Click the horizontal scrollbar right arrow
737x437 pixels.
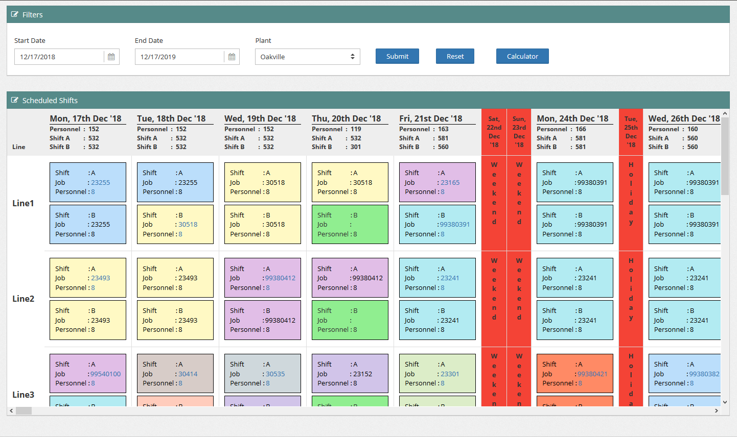pyautogui.click(x=717, y=410)
